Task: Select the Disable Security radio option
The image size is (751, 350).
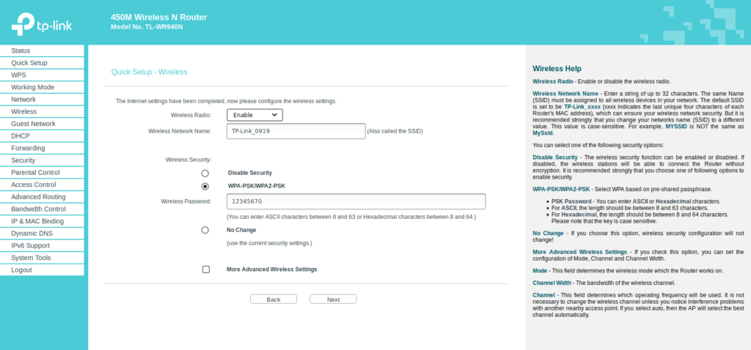Action: (x=205, y=173)
